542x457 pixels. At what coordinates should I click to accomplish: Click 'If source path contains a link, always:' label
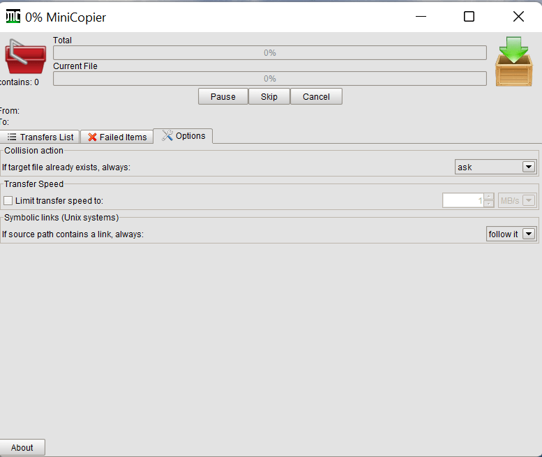73,234
